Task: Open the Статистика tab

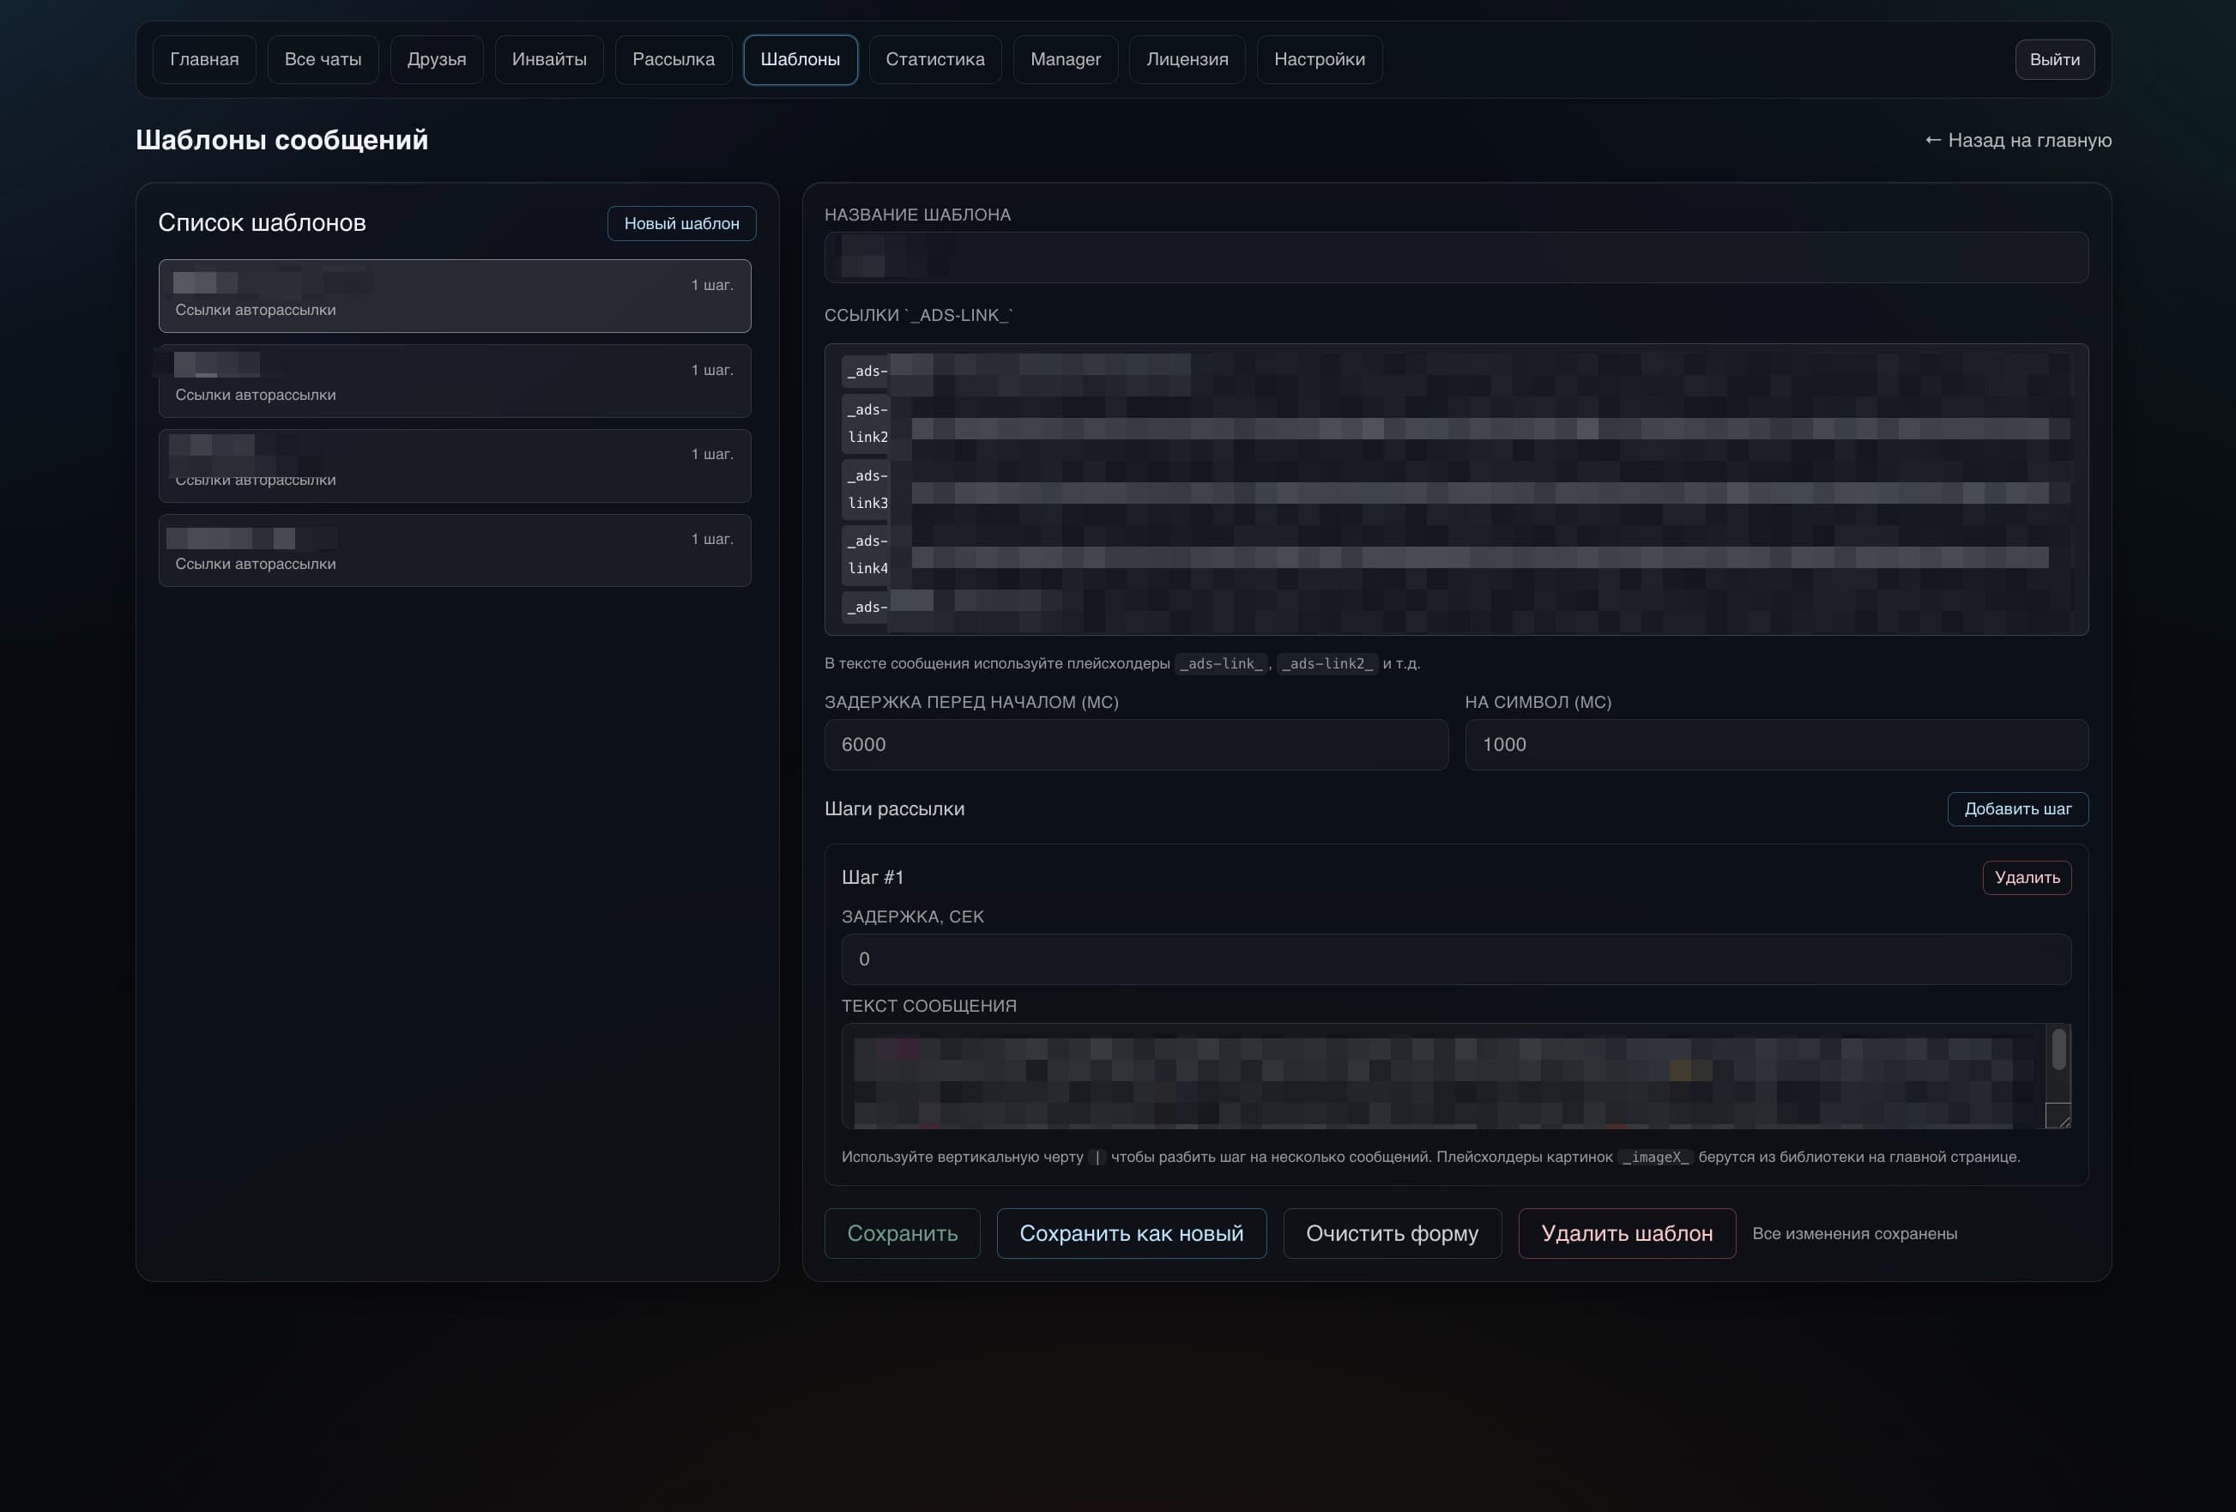Action: pyautogui.click(x=935, y=60)
